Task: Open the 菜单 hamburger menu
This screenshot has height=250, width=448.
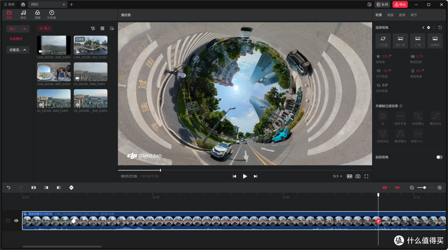Action: pos(9,4)
